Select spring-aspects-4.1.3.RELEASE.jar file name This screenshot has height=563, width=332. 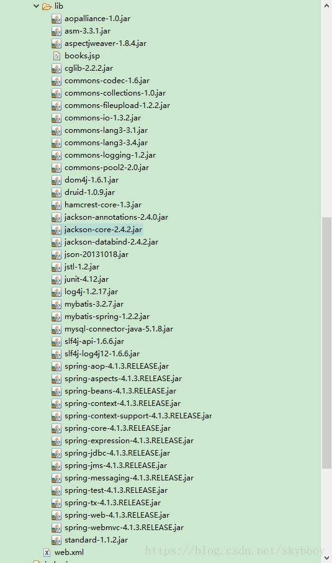pos(123,379)
